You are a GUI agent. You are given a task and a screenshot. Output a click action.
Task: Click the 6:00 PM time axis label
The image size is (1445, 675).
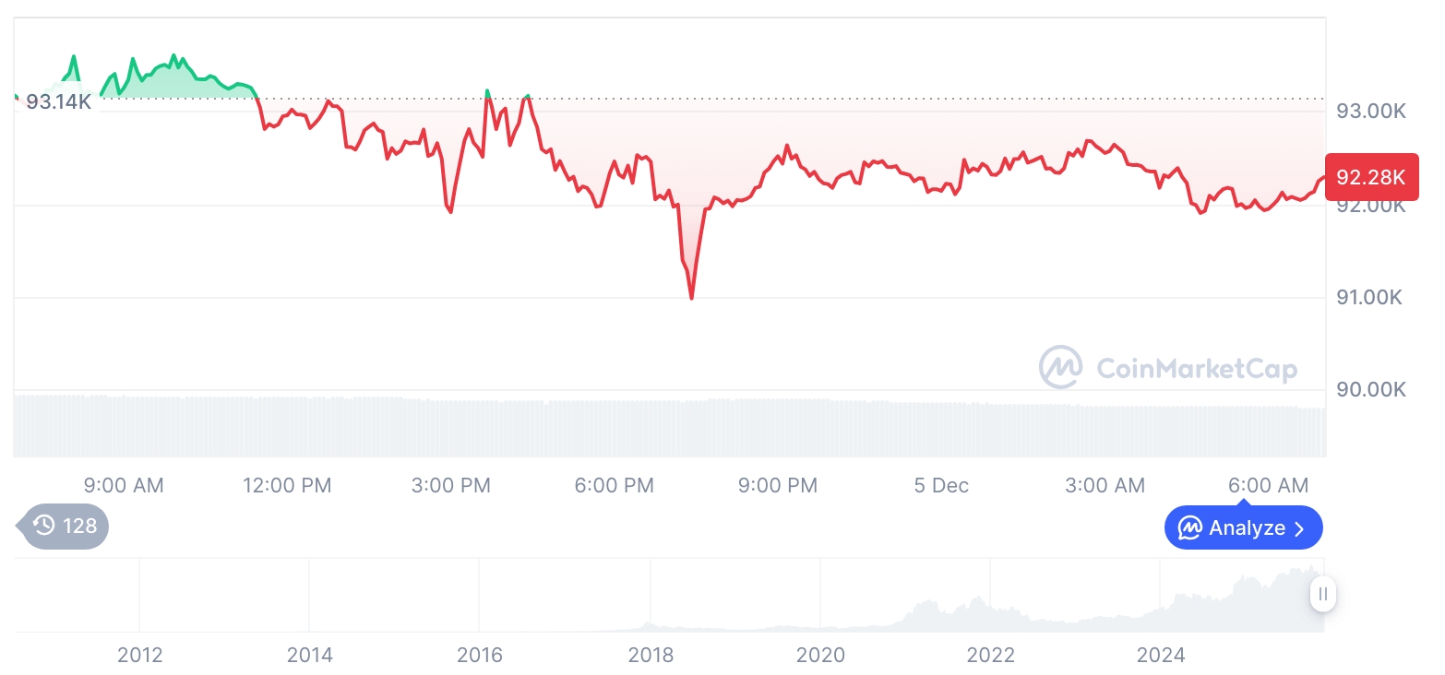pyautogui.click(x=614, y=485)
